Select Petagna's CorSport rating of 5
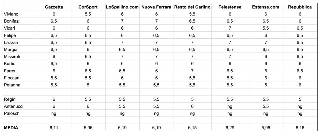This screenshot has height=133, width=319. point(88,85)
